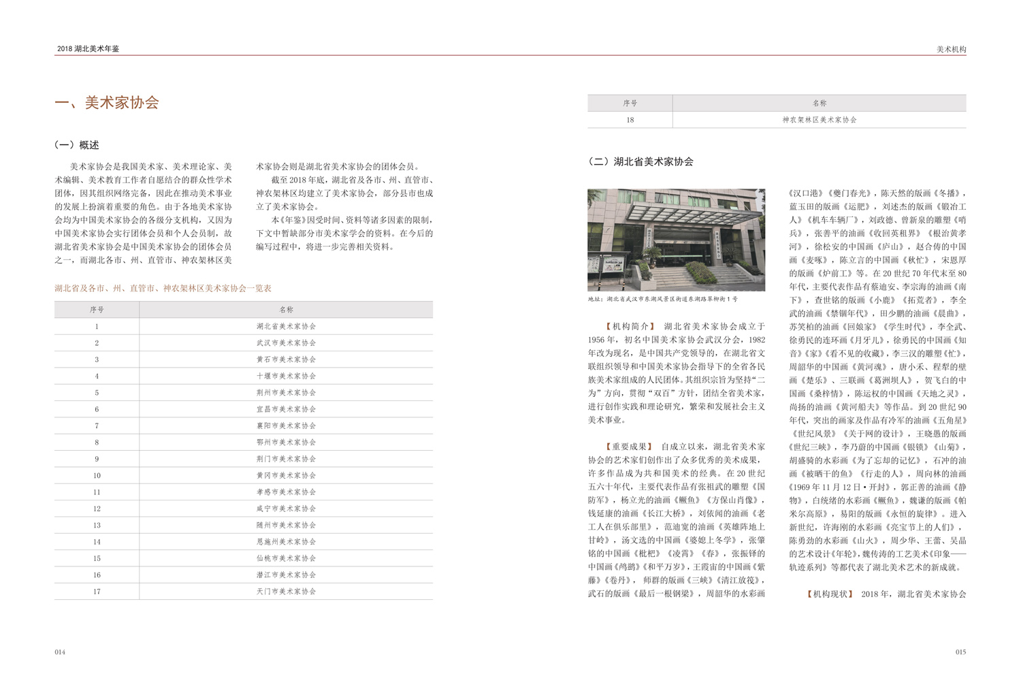Click the chapter heading "一、美术家协会"

coord(107,103)
